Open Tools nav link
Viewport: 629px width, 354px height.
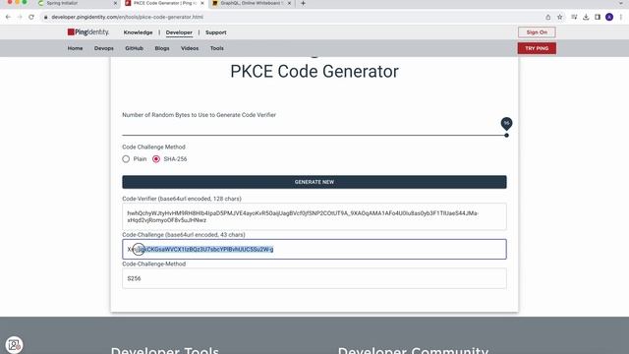click(217, 48)
